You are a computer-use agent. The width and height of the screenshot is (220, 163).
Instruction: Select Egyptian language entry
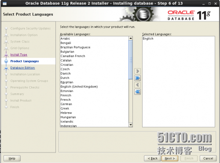[x=94, y=82]
